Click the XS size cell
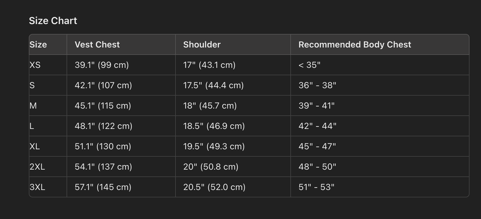481x219 pixels. pyautogui.click(x=35, y=65)
